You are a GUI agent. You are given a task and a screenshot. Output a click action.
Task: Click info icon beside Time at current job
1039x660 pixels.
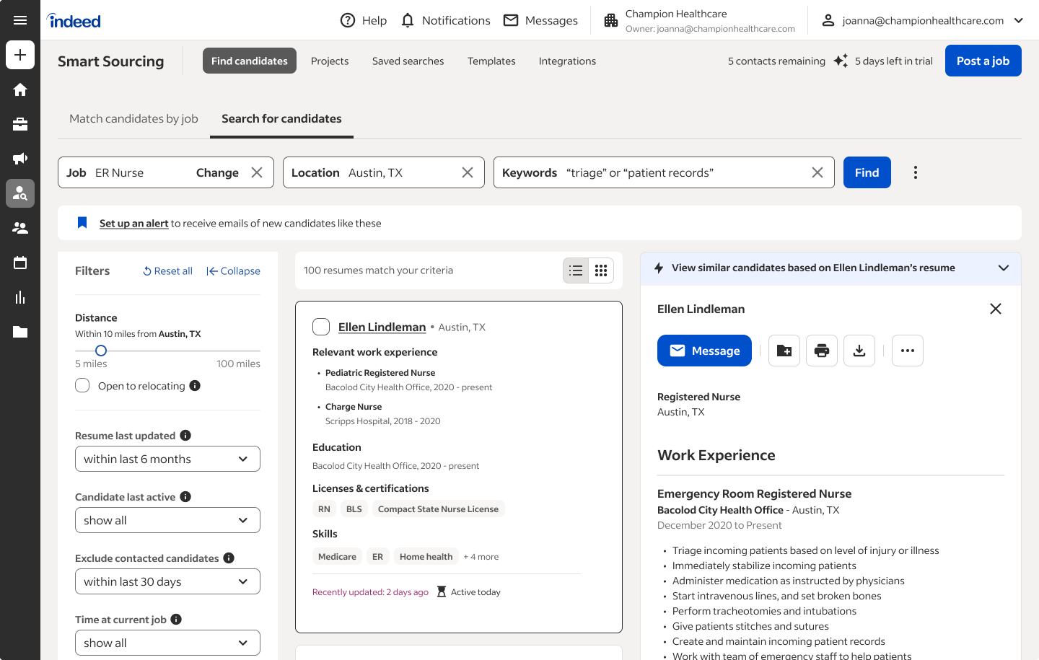tap(176, 619)
